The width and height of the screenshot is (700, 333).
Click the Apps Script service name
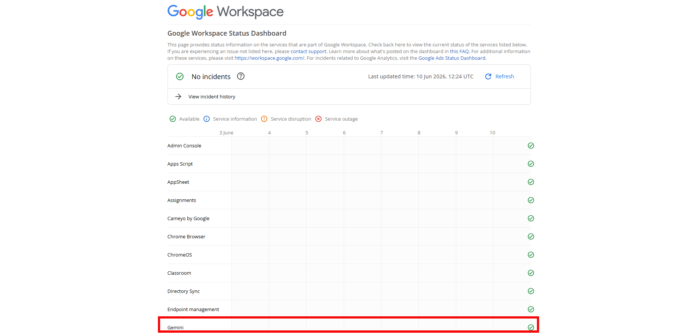(180, 164)
